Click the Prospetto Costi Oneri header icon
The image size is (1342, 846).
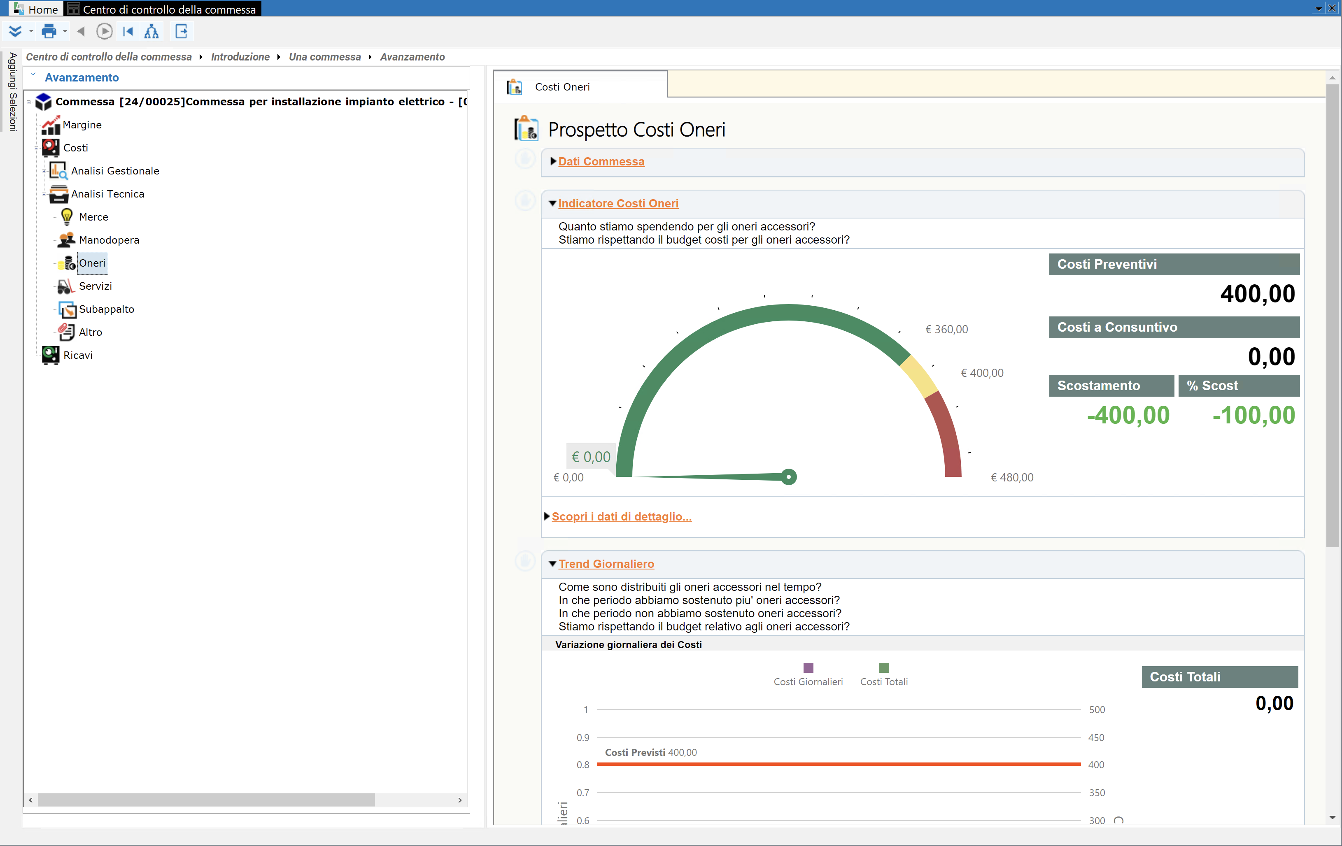coord(526,129)
